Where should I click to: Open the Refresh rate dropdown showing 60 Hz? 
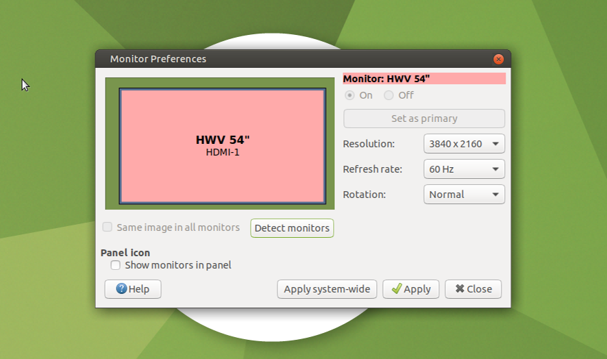pos(464,169)
